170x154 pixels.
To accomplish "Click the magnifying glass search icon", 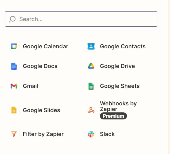I will [x=12, y=19].
